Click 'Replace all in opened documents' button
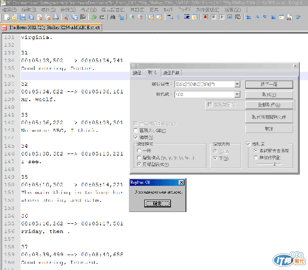This screenshot has width=308, height=270. 269,117
